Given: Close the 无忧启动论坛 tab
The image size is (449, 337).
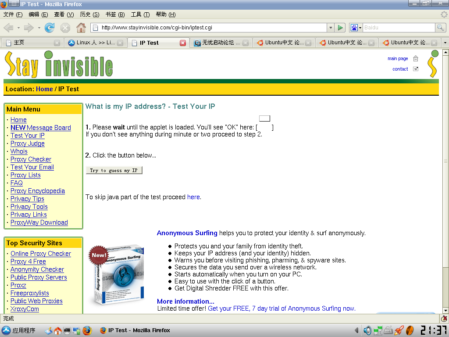Looking at the screenshot, I should pos(246,43).
